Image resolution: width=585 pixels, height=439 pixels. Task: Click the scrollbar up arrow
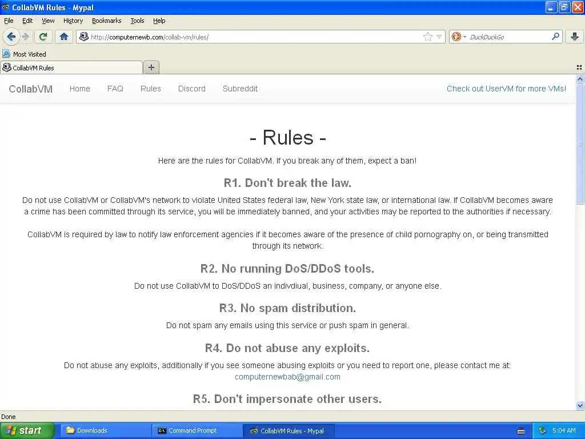[x=580, y=79]
